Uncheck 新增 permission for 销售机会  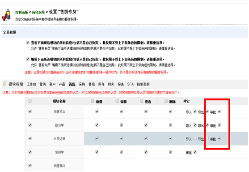point(97,112)
